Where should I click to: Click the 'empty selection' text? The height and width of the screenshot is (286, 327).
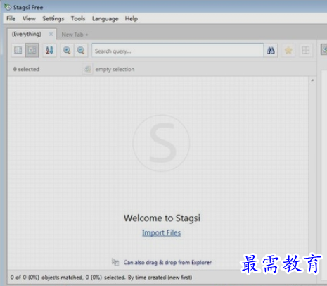coord(115,70)
